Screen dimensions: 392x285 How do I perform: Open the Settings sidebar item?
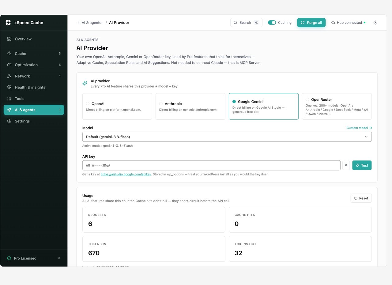click(34, 121)
